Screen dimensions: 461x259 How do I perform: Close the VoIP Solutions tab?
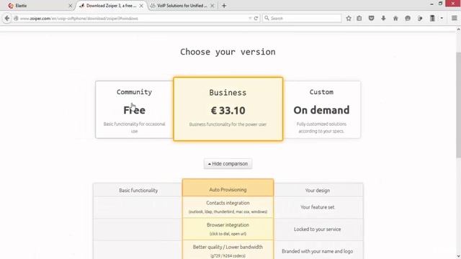[212, 6]
